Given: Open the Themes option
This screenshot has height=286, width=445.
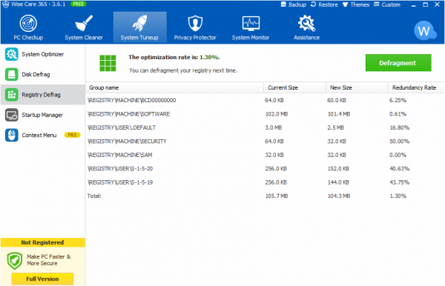Looking at the screenshot, I should click(356, 4).
